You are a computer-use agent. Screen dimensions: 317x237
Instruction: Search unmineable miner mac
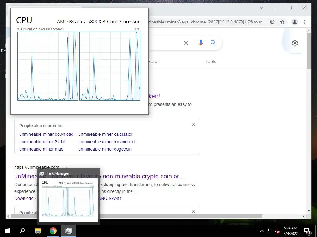click(x=41, y=149)
